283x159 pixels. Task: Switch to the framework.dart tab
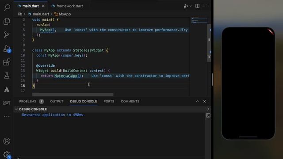point(69,6)
